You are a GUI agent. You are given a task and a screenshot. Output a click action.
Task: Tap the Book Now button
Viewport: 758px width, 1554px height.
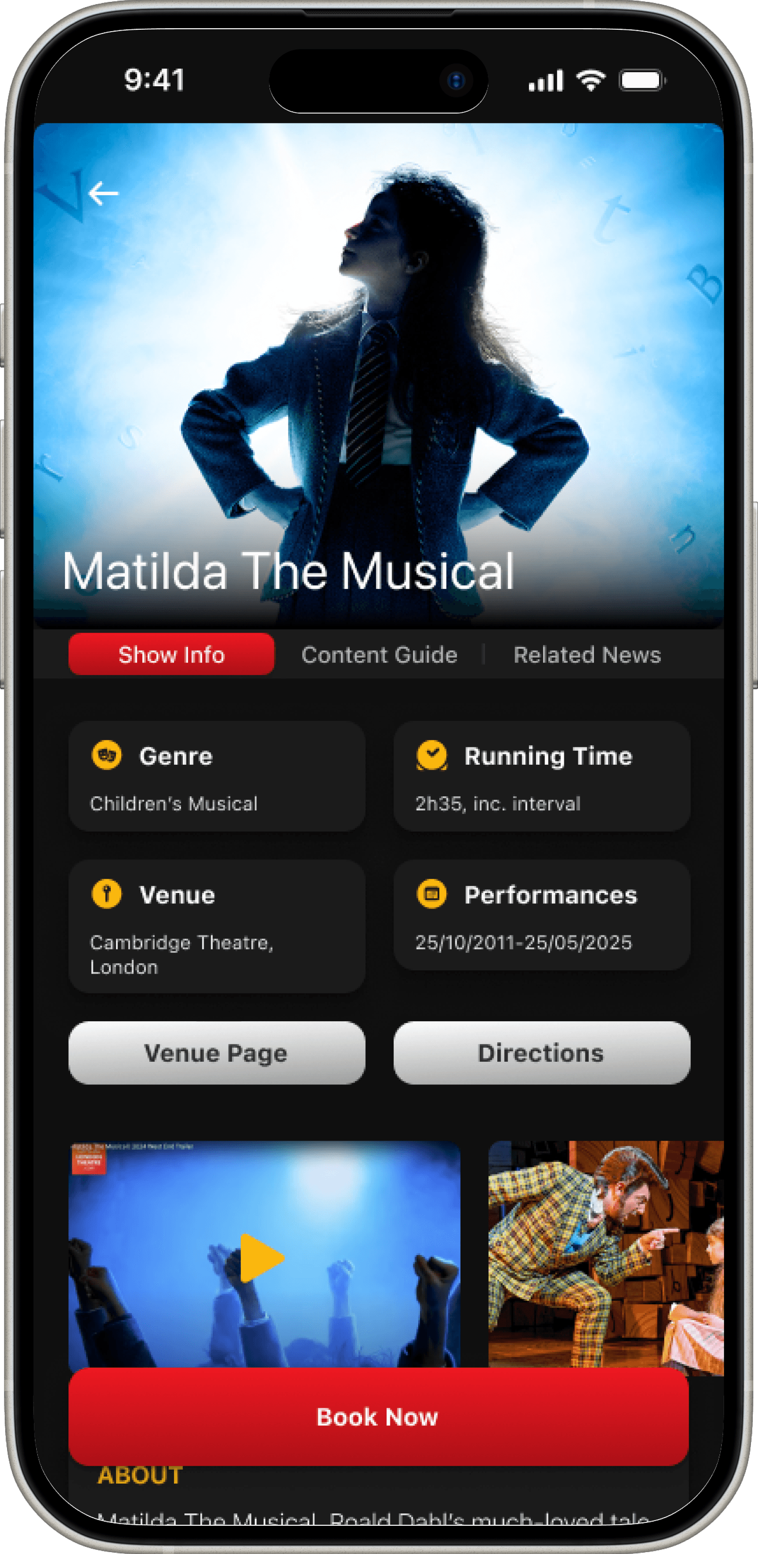(x=378, y=1416)
